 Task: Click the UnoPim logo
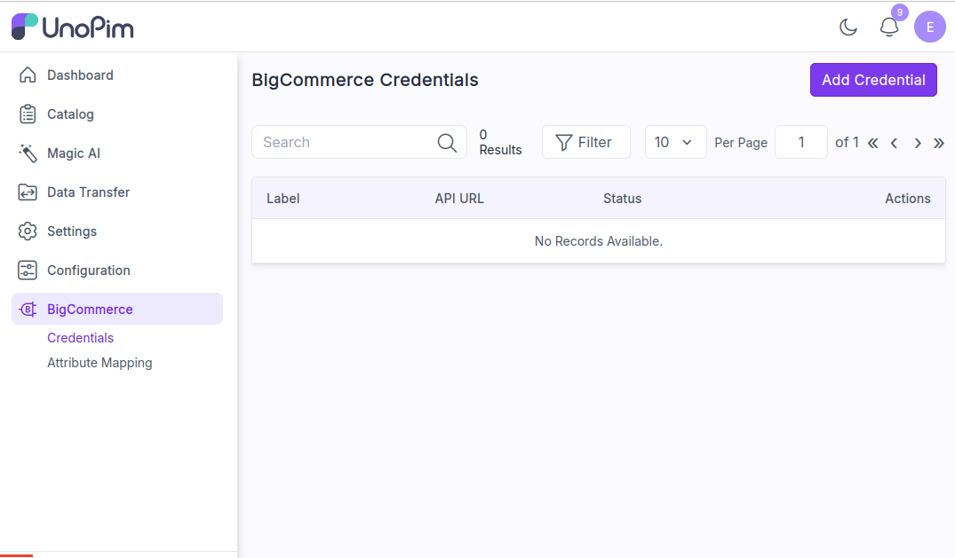click(73, 27)
